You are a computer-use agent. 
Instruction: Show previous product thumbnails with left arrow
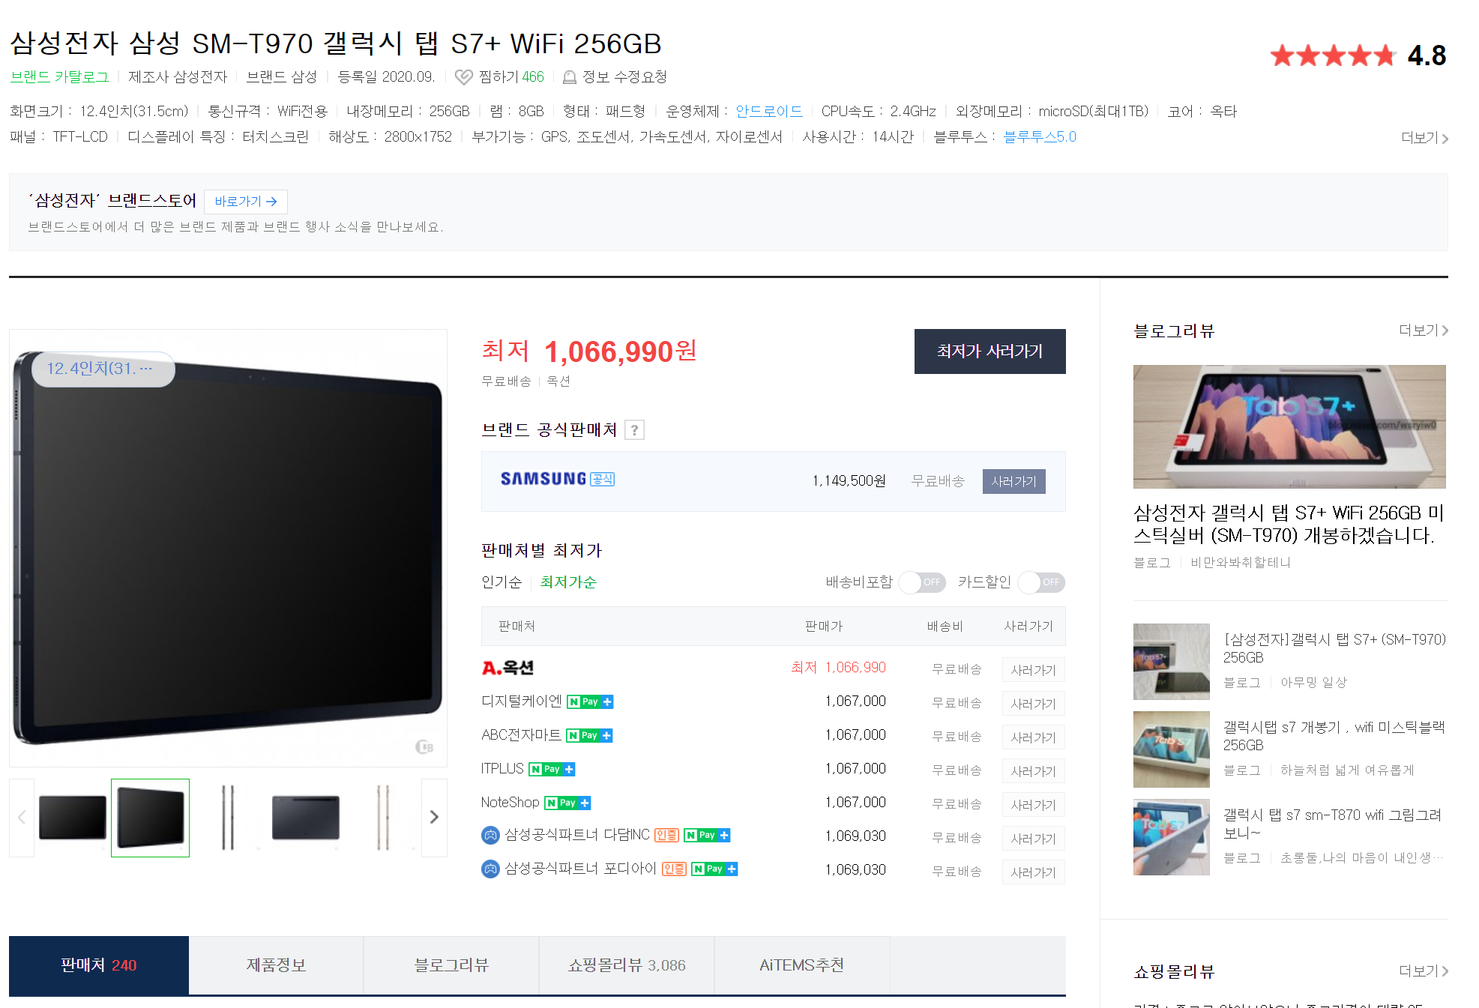(22, 818)
